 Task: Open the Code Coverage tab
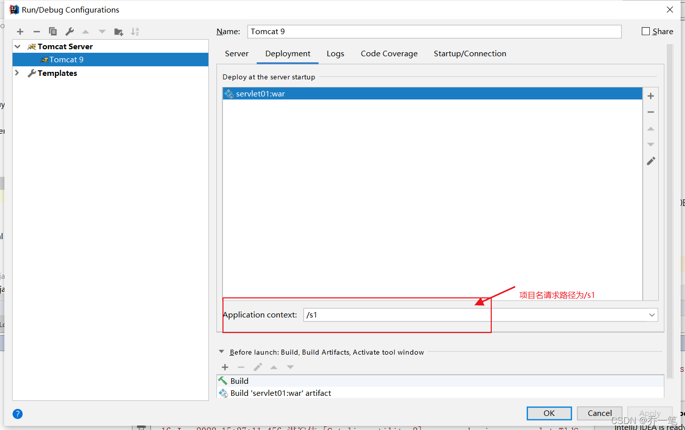(x=389, y=54)
